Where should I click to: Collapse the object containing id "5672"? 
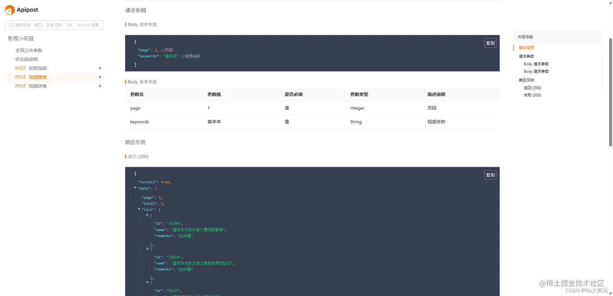click(148, 282)
